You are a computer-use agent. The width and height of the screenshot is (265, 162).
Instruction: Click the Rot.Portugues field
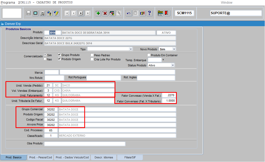104,78
